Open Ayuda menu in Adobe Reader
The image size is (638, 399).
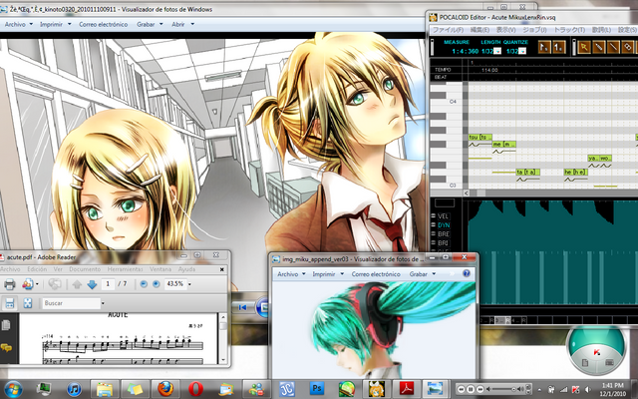[186, 269]
